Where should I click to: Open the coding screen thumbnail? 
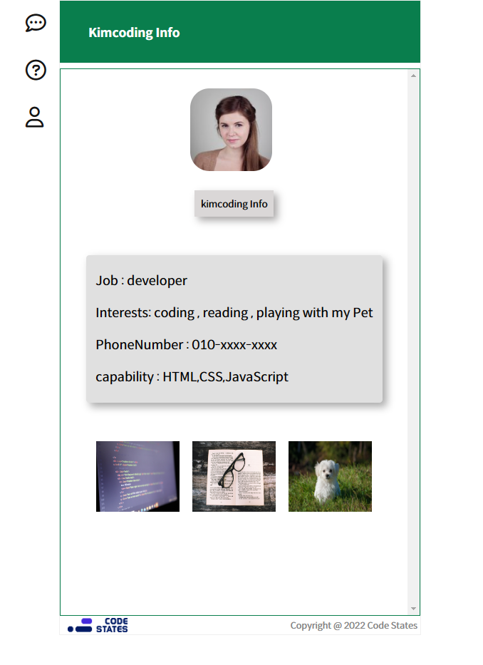click(137, 476)
